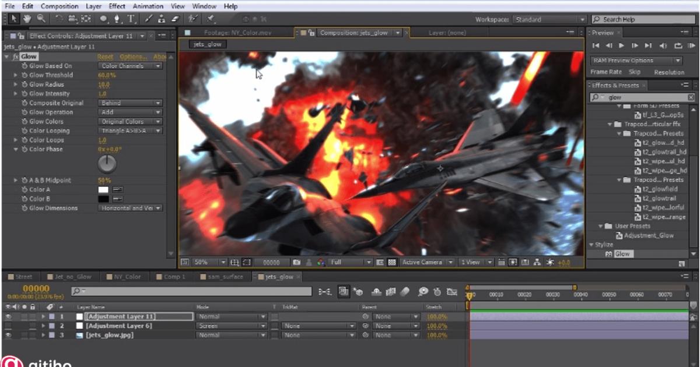Open the Screen blending mode dropdown
Image resolution: width=700 pixels, height=367 pixels.
(x=232, y=326)
